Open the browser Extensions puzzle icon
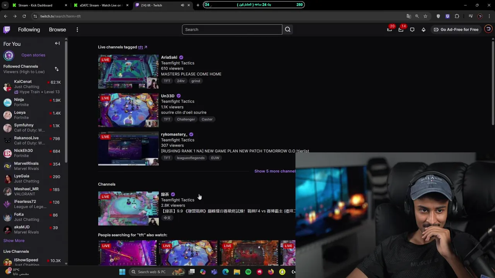Viewport: 495px width, 278px height. (x=457, y=16)
